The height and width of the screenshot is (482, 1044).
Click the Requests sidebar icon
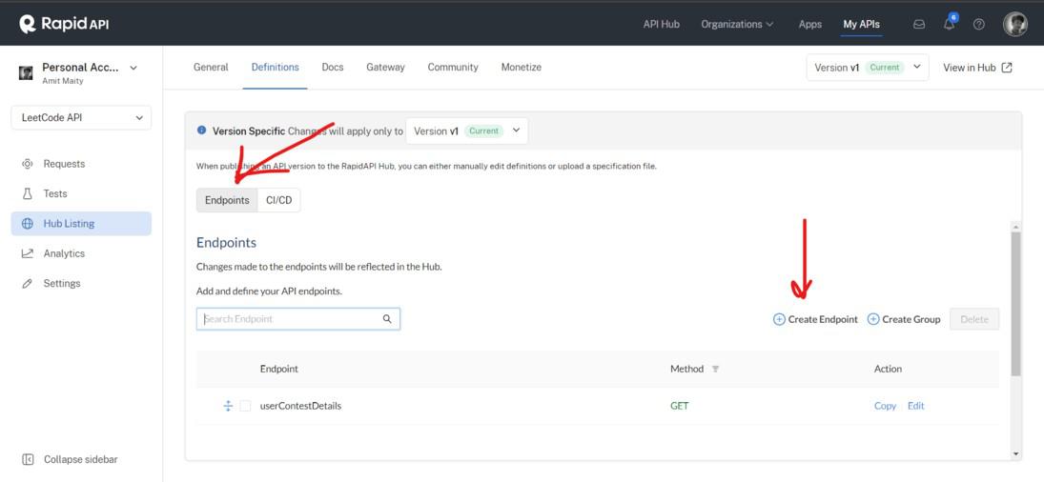(28, 164)
